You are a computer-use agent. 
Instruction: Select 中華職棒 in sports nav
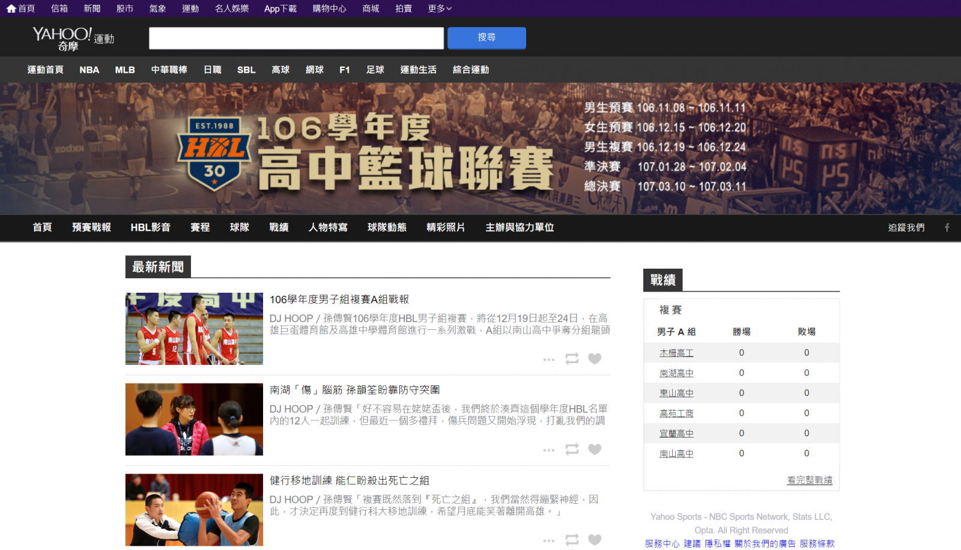pos(169,70)
